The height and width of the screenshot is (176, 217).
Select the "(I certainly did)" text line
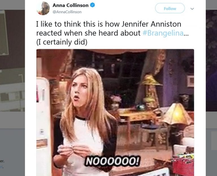62,42
